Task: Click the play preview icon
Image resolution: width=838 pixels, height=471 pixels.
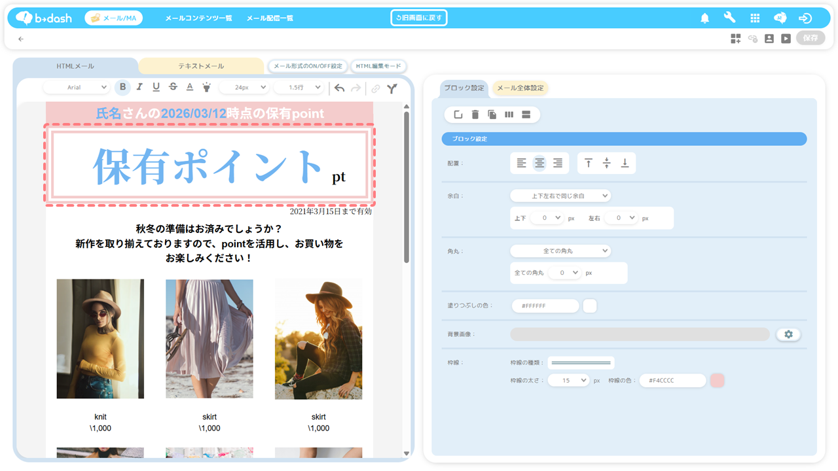Action: point(786,39)
